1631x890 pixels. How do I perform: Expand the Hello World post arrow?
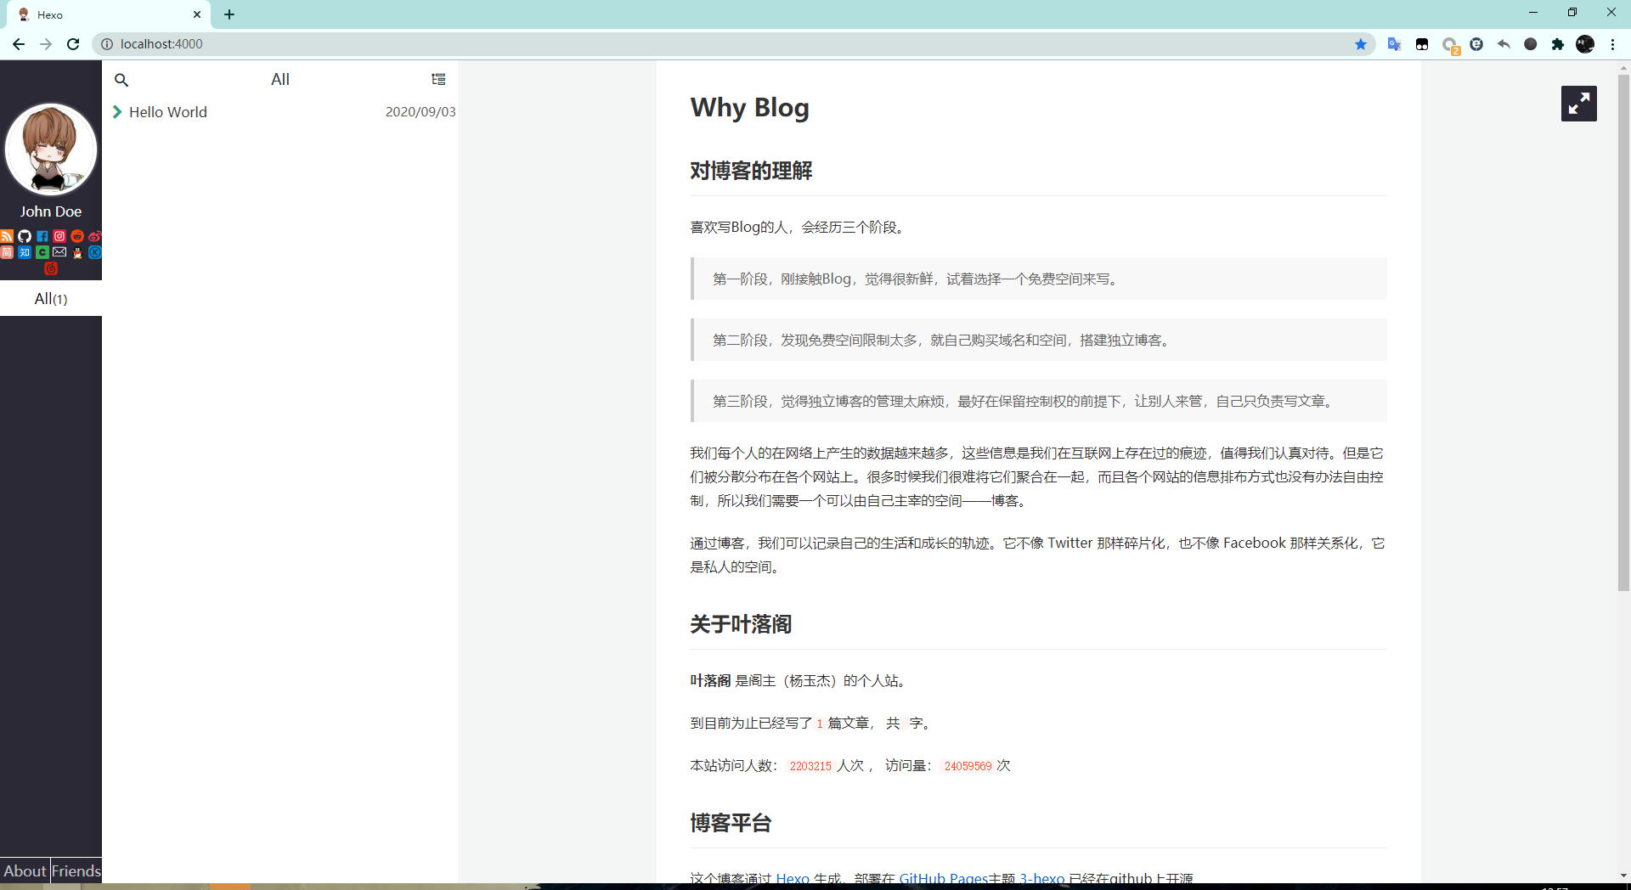[x=117, y=112]
